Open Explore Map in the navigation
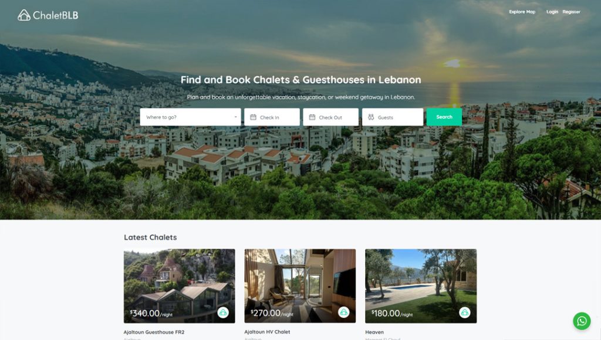This screenshot has height=340, width=601. (x=522, y=12)
